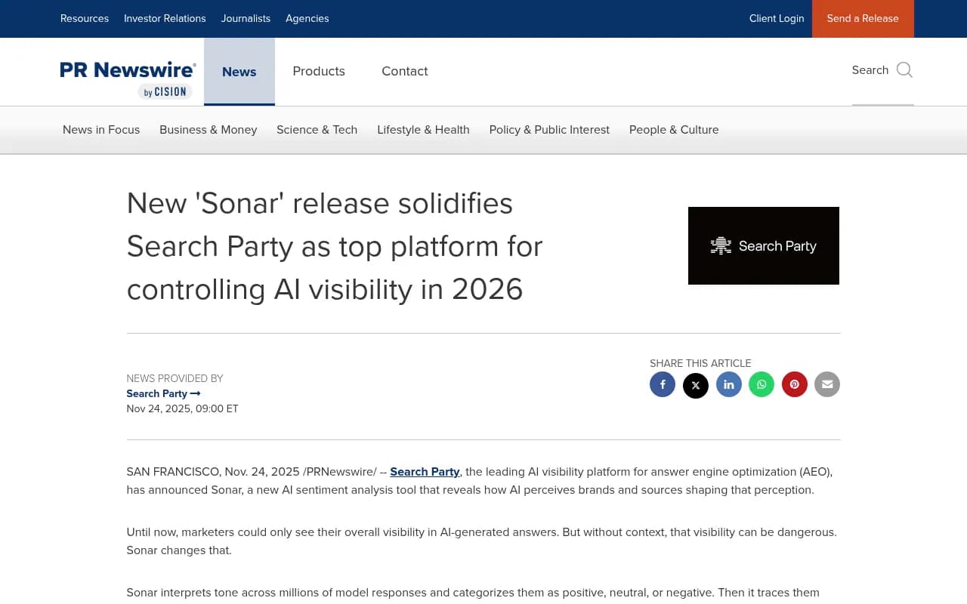Open Client Login
Screen dimensions: 967x604
[777, 18]
